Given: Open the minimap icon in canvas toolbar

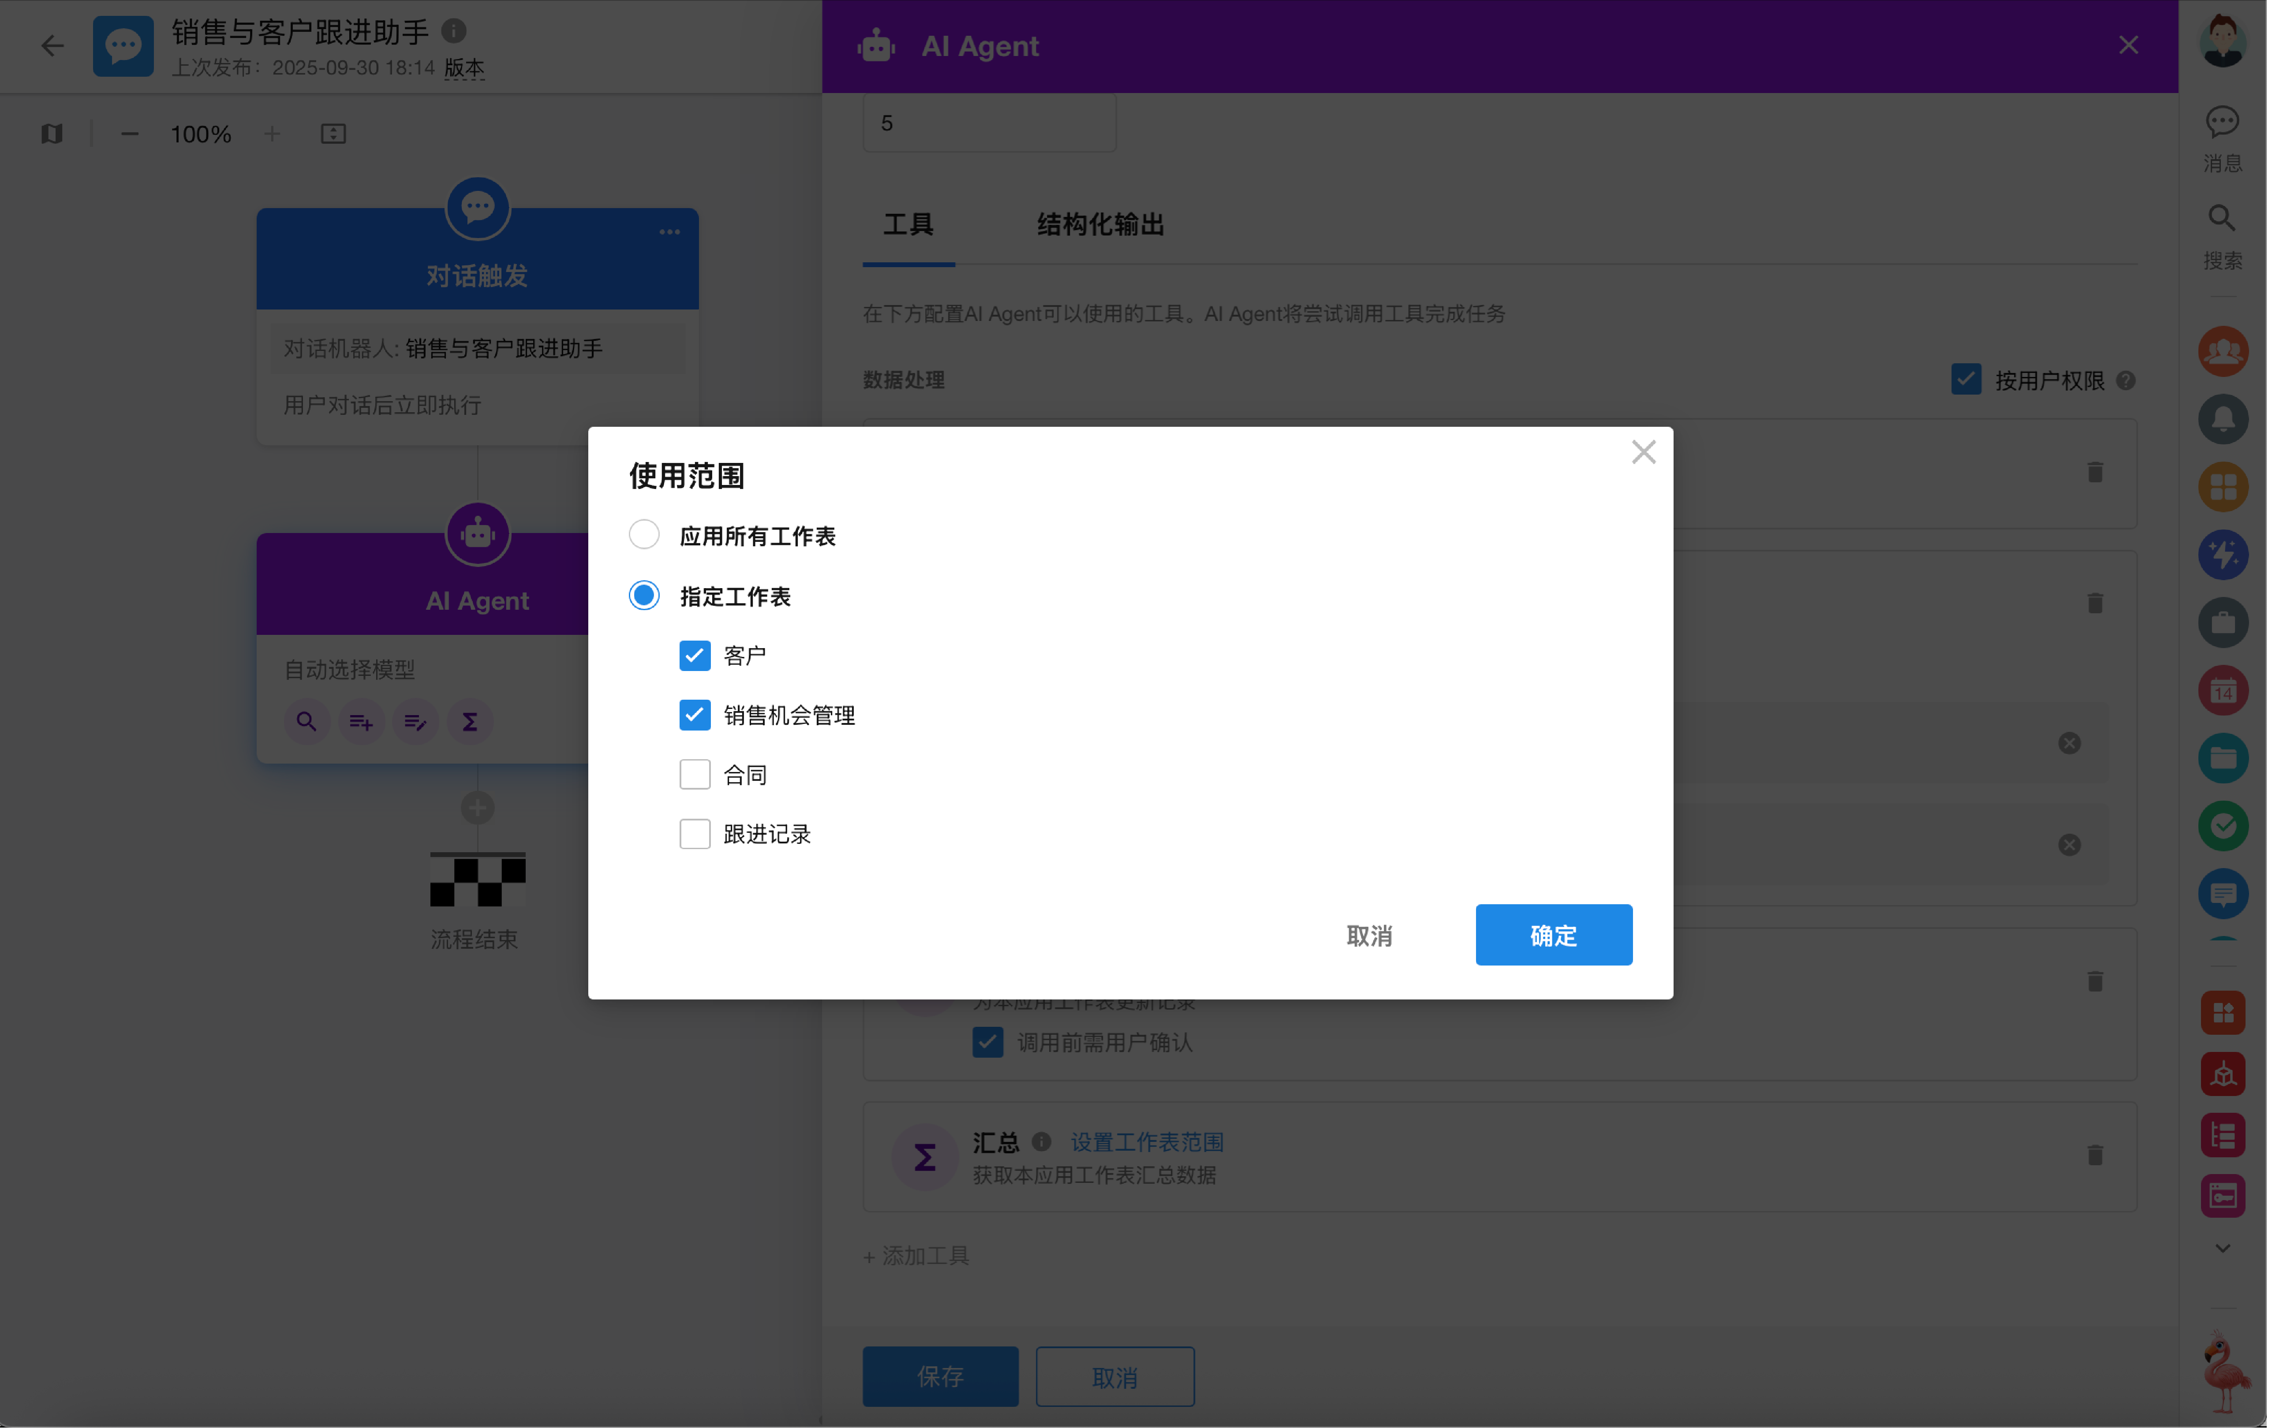Looking at the screenshot, I should click(x=52, y=134).
